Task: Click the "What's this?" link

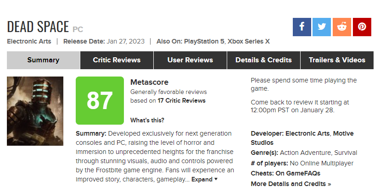Action: pyautogui.click(x=147, y=121)
